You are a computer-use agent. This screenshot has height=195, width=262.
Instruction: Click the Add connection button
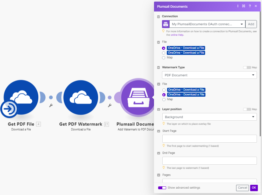coord(251,24)
